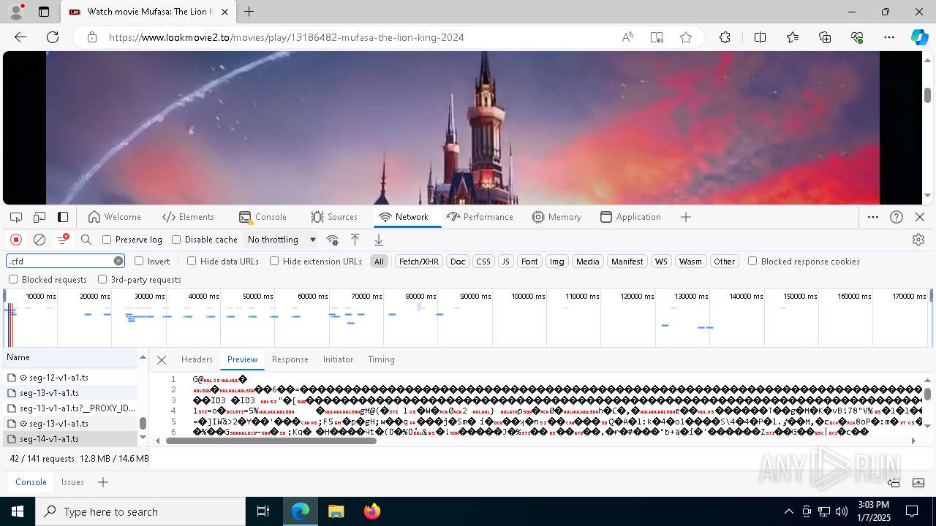Viewport: 936px width, 526px height.
Task: Filter by Fetch/XHR requests
Action: [419, 261]
